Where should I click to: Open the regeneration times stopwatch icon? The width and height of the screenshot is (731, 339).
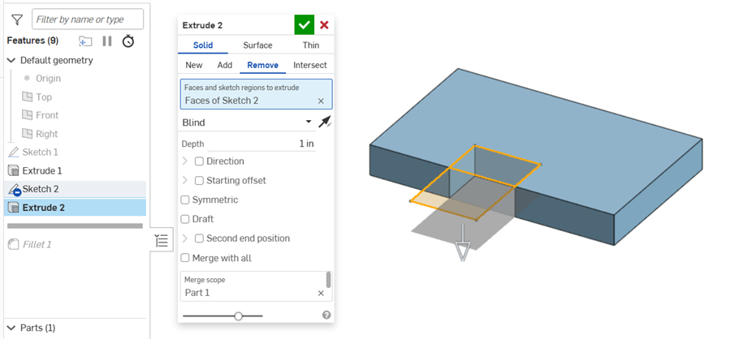coord(128,41)
